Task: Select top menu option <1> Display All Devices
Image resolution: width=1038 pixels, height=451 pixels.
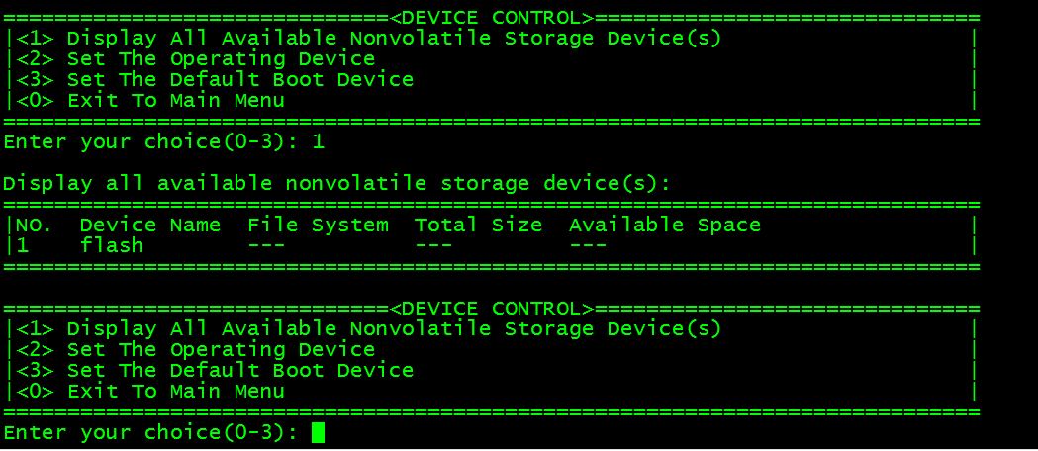Action: pos(369,39)
